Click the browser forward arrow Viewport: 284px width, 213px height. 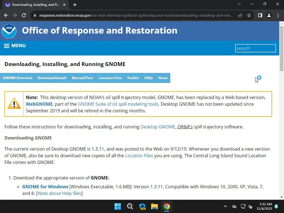[15, 16]
